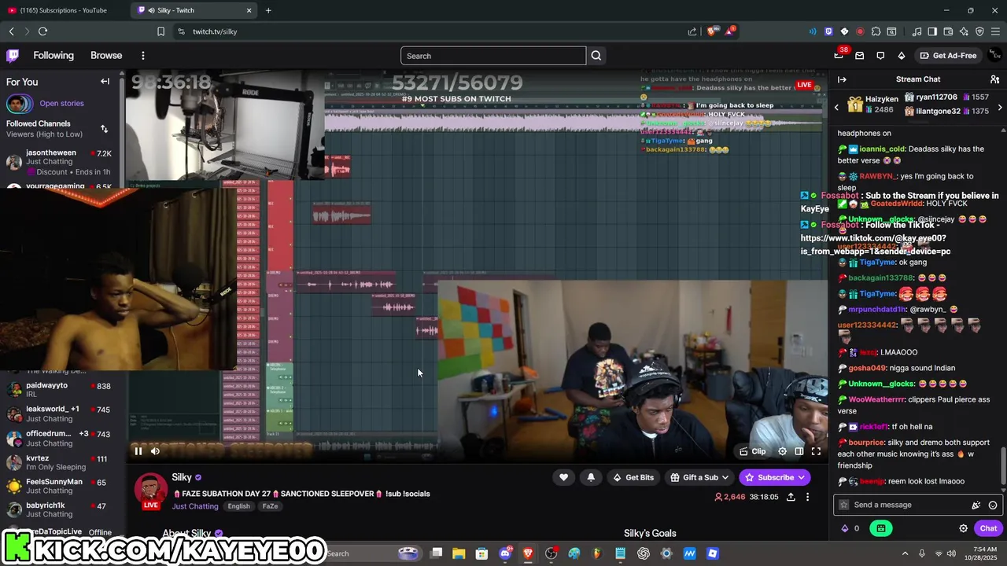
Task: Open video player settings gear
Action: pyautogui.click(x=782, y=451)
